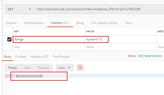
Task: Select the Preview response view
Action: tap(44, 68)
